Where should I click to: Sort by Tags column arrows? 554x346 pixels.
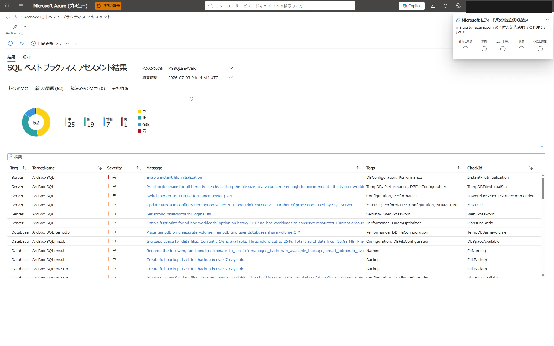[460, 168]
